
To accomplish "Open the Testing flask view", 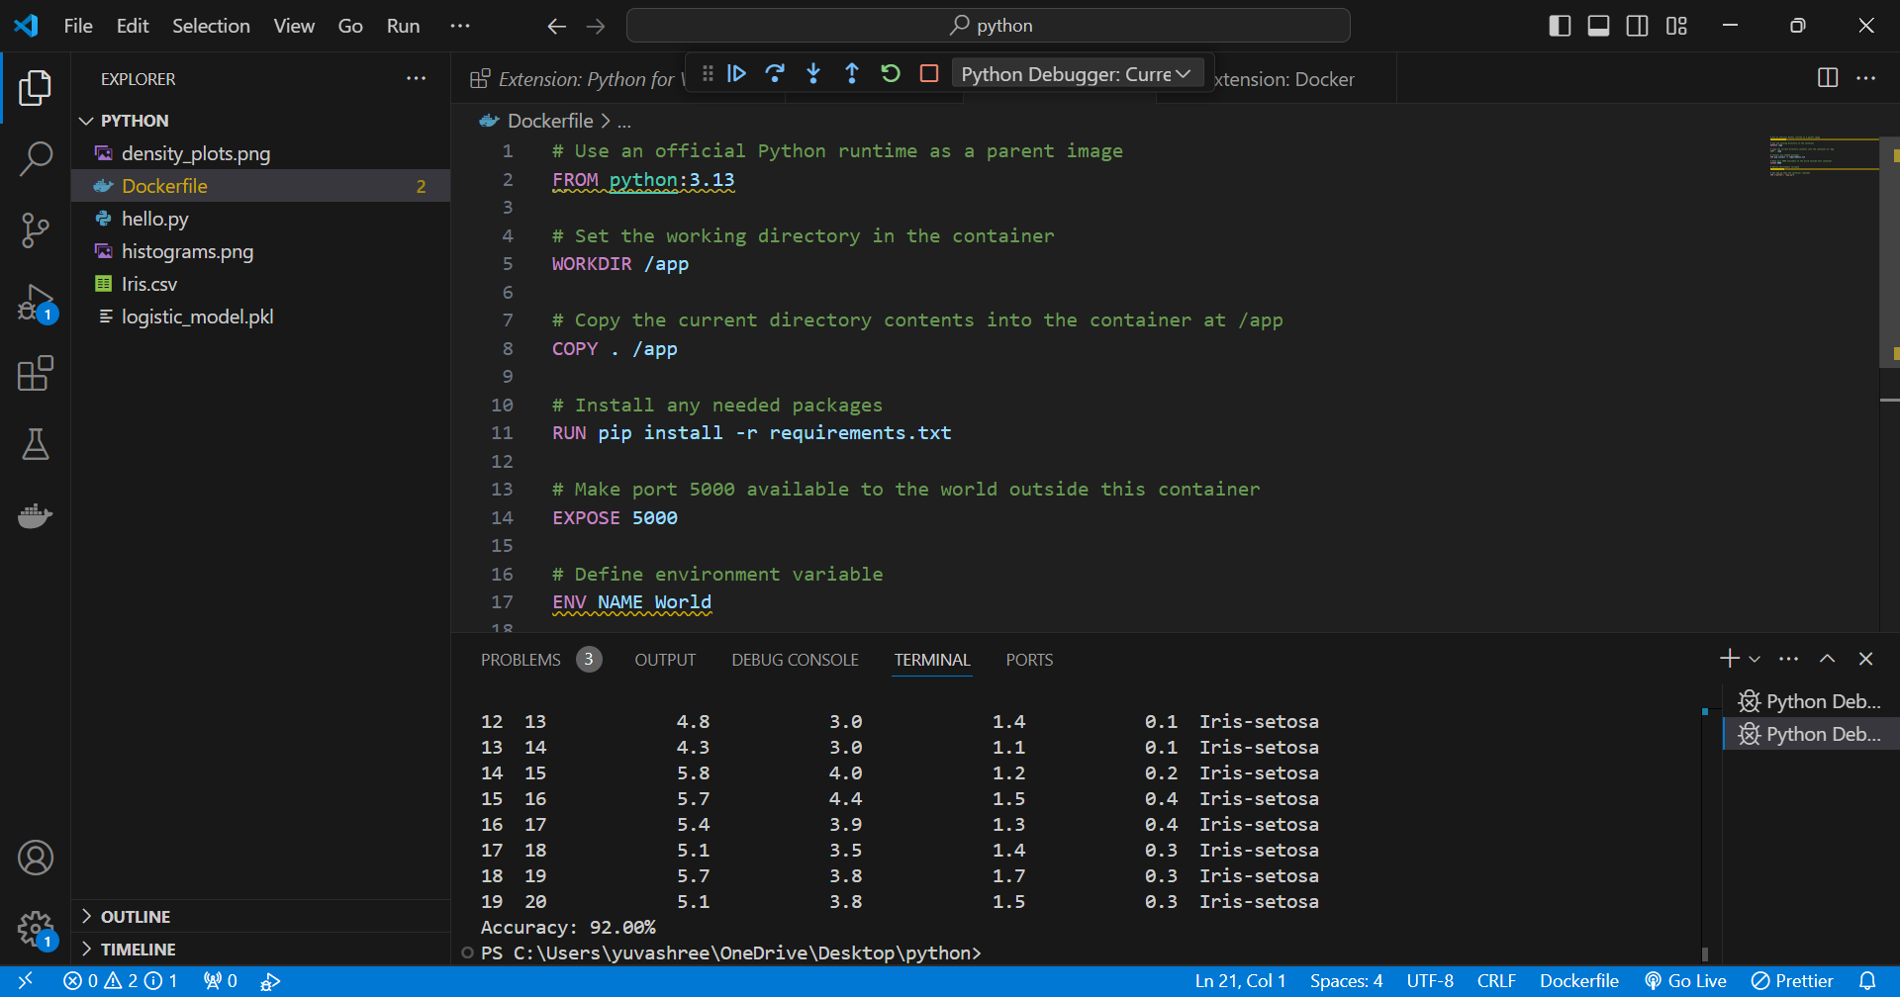I will coord(36,445).
